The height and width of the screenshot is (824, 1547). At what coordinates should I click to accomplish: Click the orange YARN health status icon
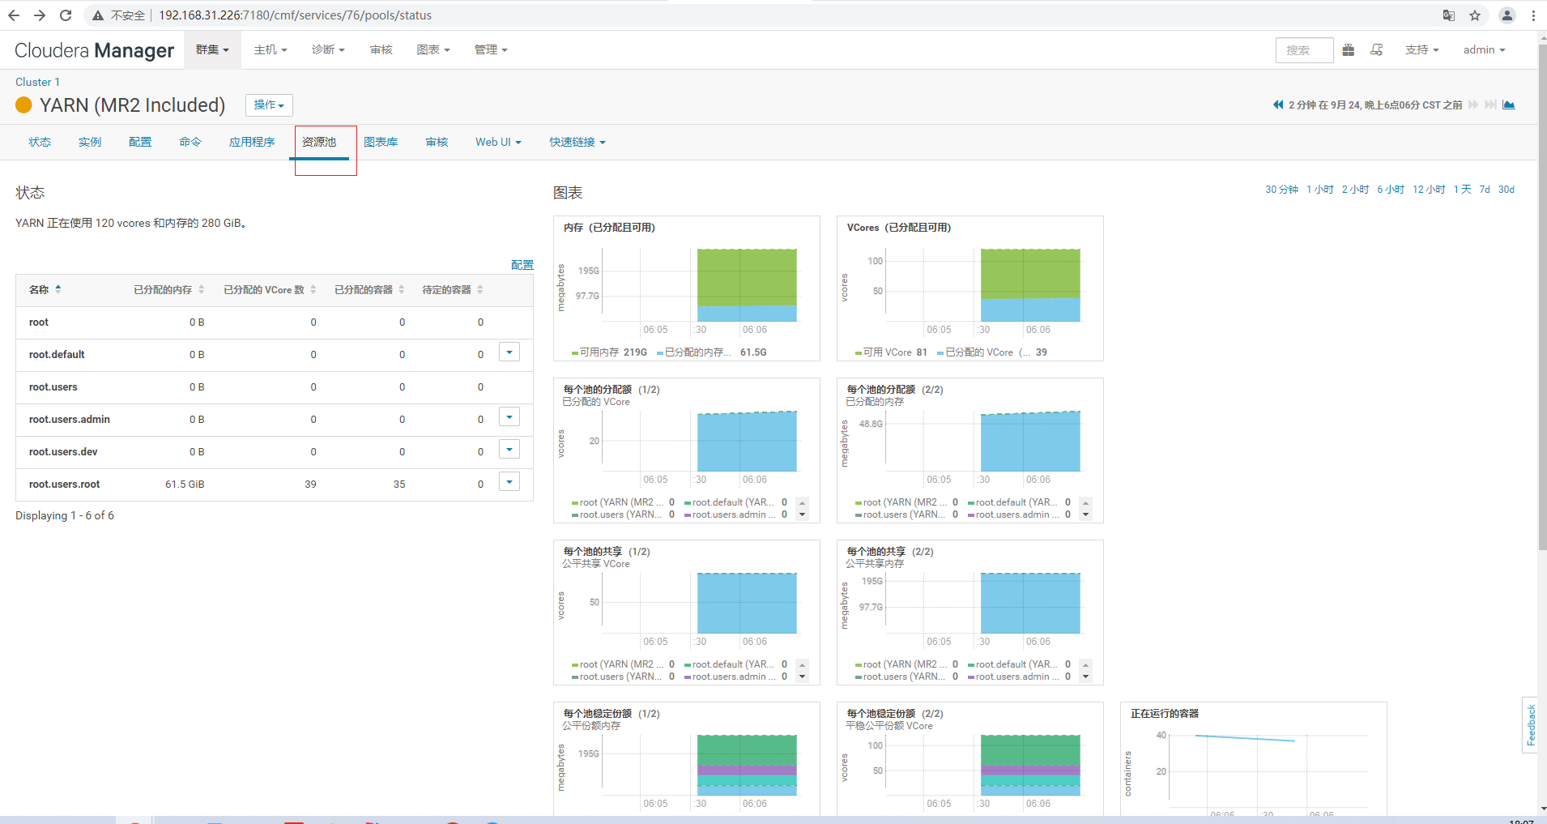coord(24,105)
